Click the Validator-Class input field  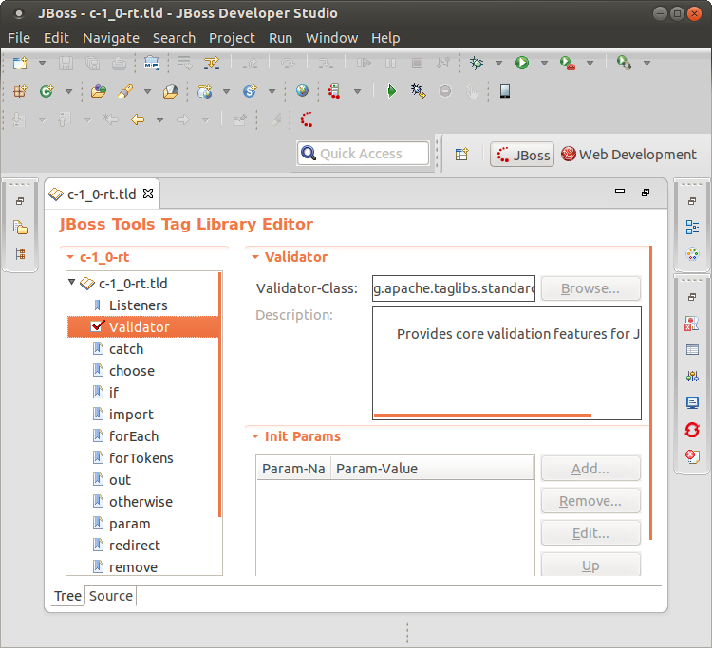[x=454, y=288]
